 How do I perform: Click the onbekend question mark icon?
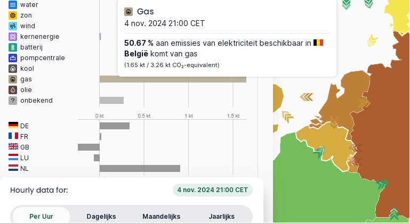(13, 101)
